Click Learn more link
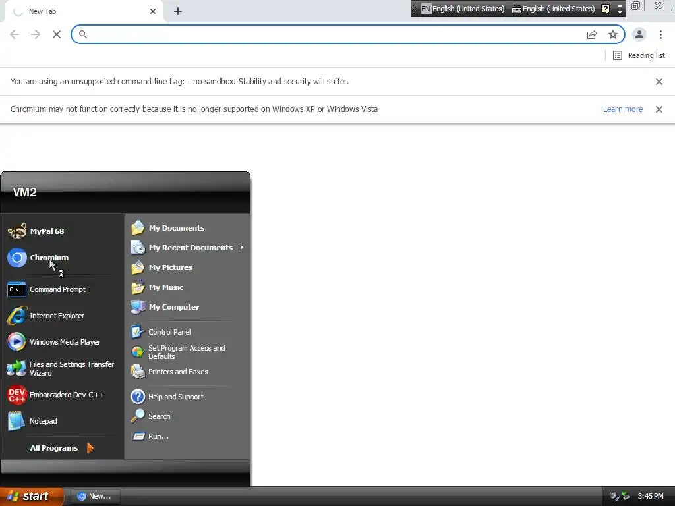The height and width of the screenshot is (506, 675). [x=622, y=109]
